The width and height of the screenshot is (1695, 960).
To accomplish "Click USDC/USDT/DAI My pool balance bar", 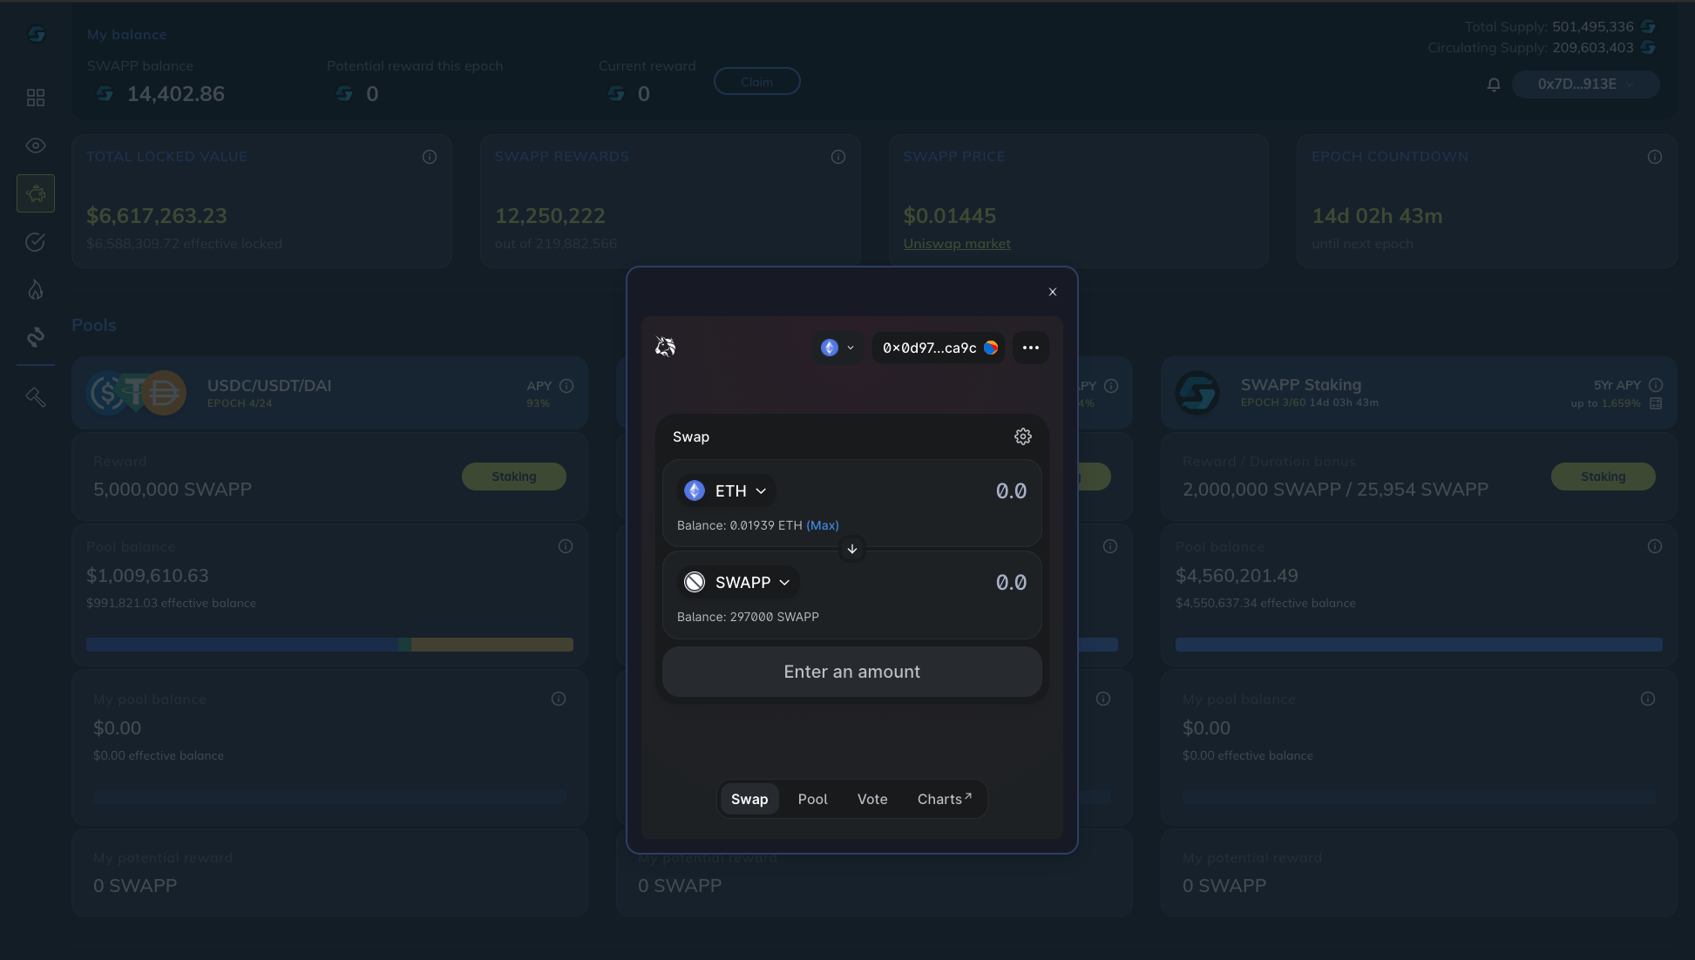I will pyautogui.click(x=329, y=796).
